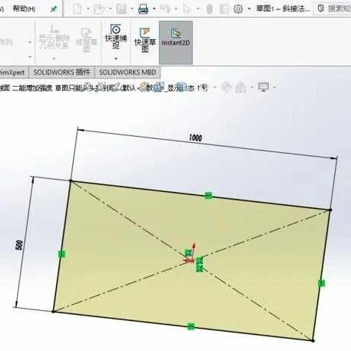Click the 快速草图 rapid sketch tool
Screen dimensions: 351x351
pyautogui.click(x=145, y=40)
